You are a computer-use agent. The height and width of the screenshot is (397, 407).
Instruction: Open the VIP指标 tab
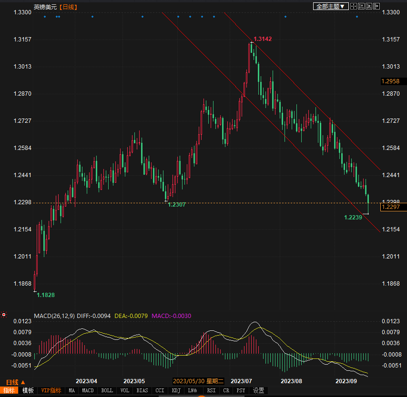(51, 390)
